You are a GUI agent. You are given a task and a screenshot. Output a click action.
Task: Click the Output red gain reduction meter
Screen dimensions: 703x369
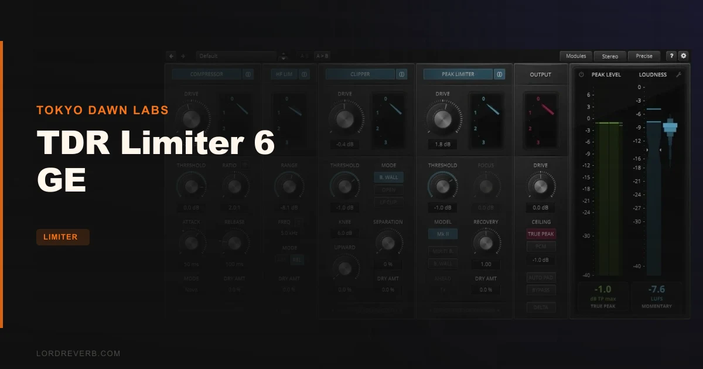click(x=540, y=119)
